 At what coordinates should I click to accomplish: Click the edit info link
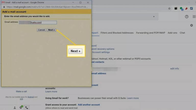pos(175,69)
